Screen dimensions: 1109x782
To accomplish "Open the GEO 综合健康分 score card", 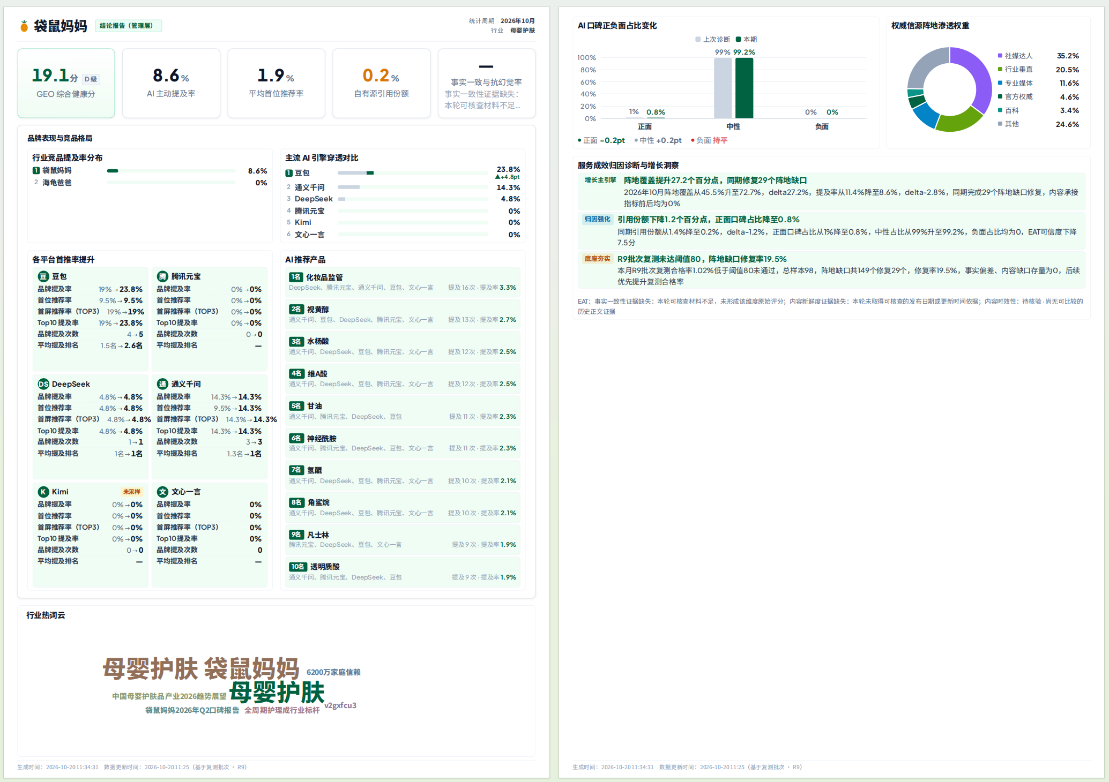I will [x=66, y=83].
